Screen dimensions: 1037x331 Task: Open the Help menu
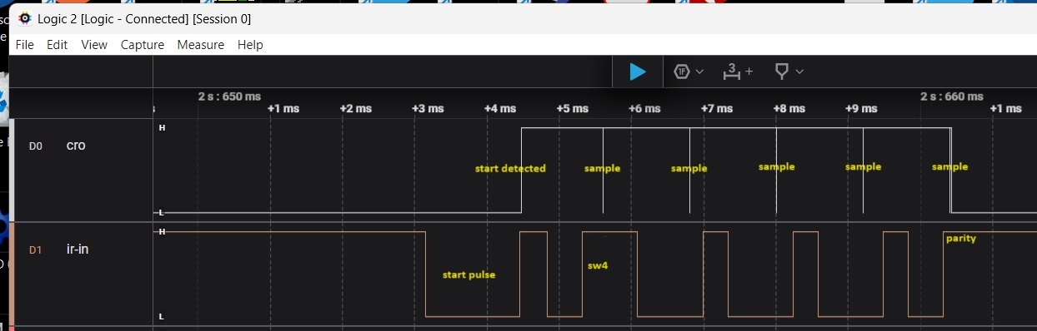(x=250, y=45)
